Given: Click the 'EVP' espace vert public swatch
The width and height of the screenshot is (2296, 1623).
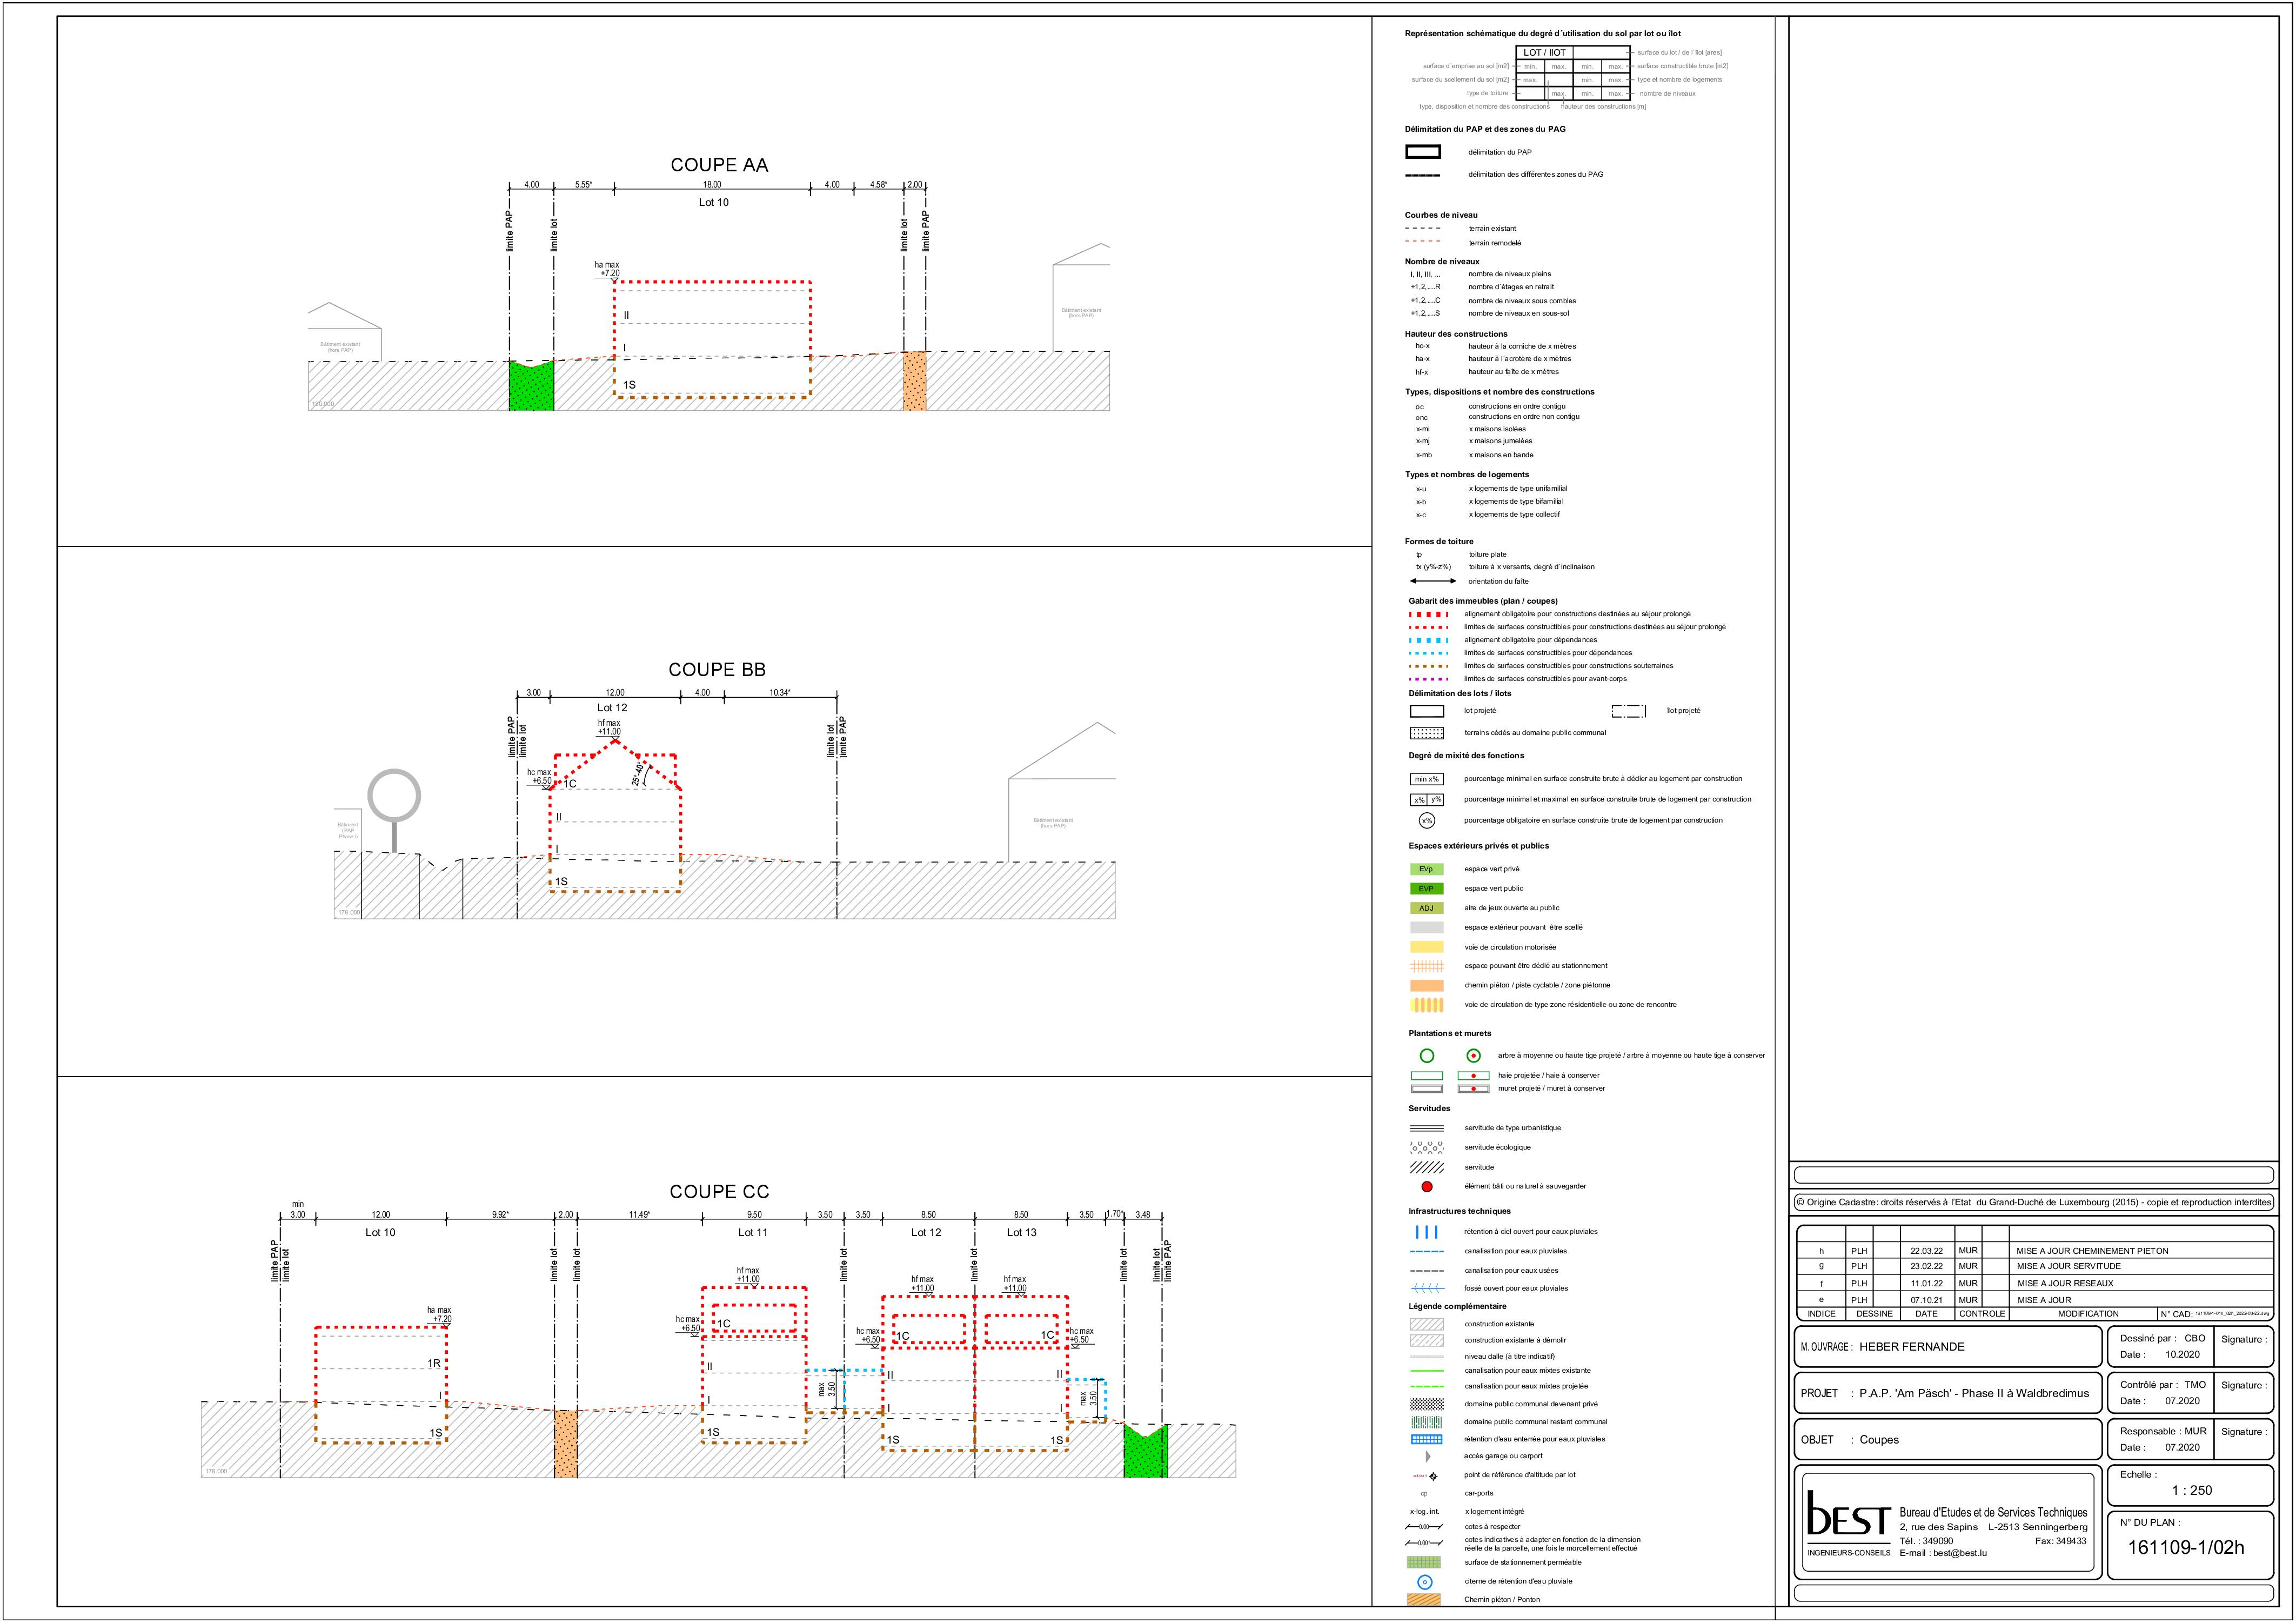Looking at the screenshot, I should pyautogui.click(x=1426, y=889).
